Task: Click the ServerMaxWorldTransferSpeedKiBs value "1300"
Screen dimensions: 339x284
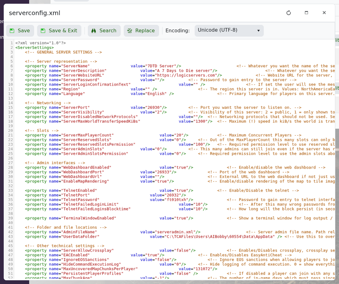Action: coord(200,121)
